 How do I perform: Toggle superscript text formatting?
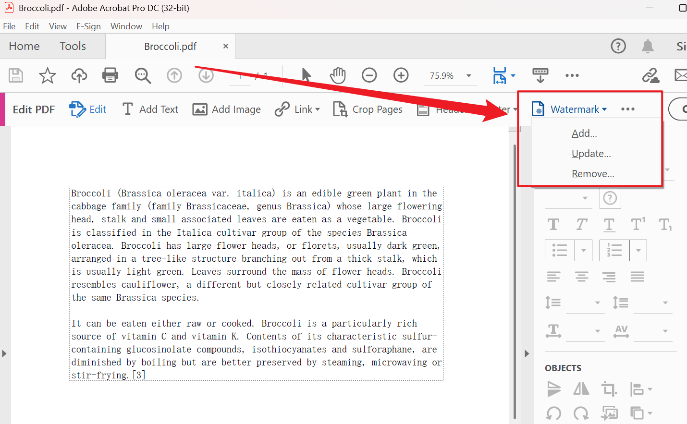click(638, 224)
